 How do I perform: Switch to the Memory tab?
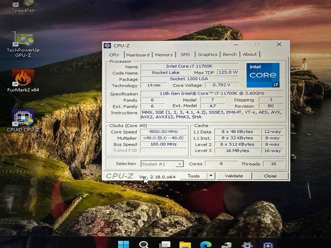(x=164, y=55)
